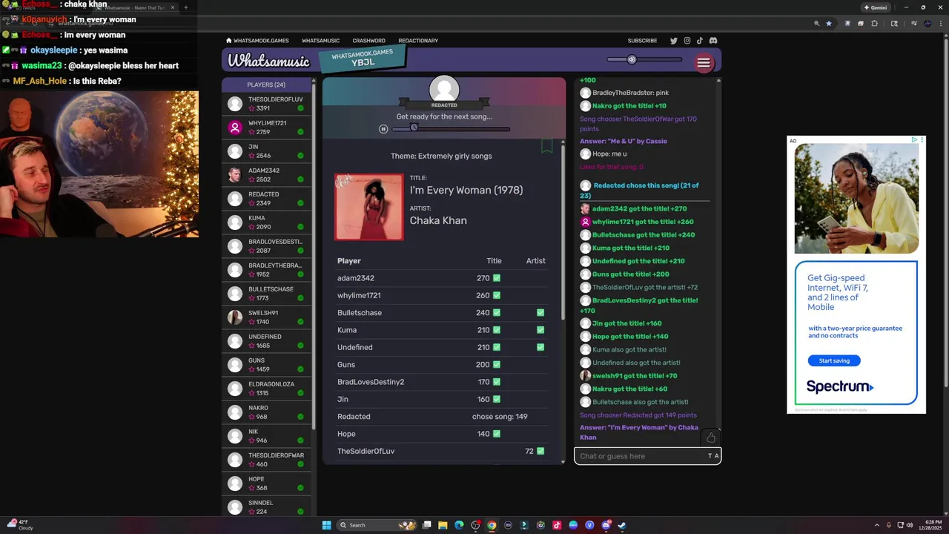Open the Discord link in site header
This screenshot has width=949, height=534.
pos(713,41)
